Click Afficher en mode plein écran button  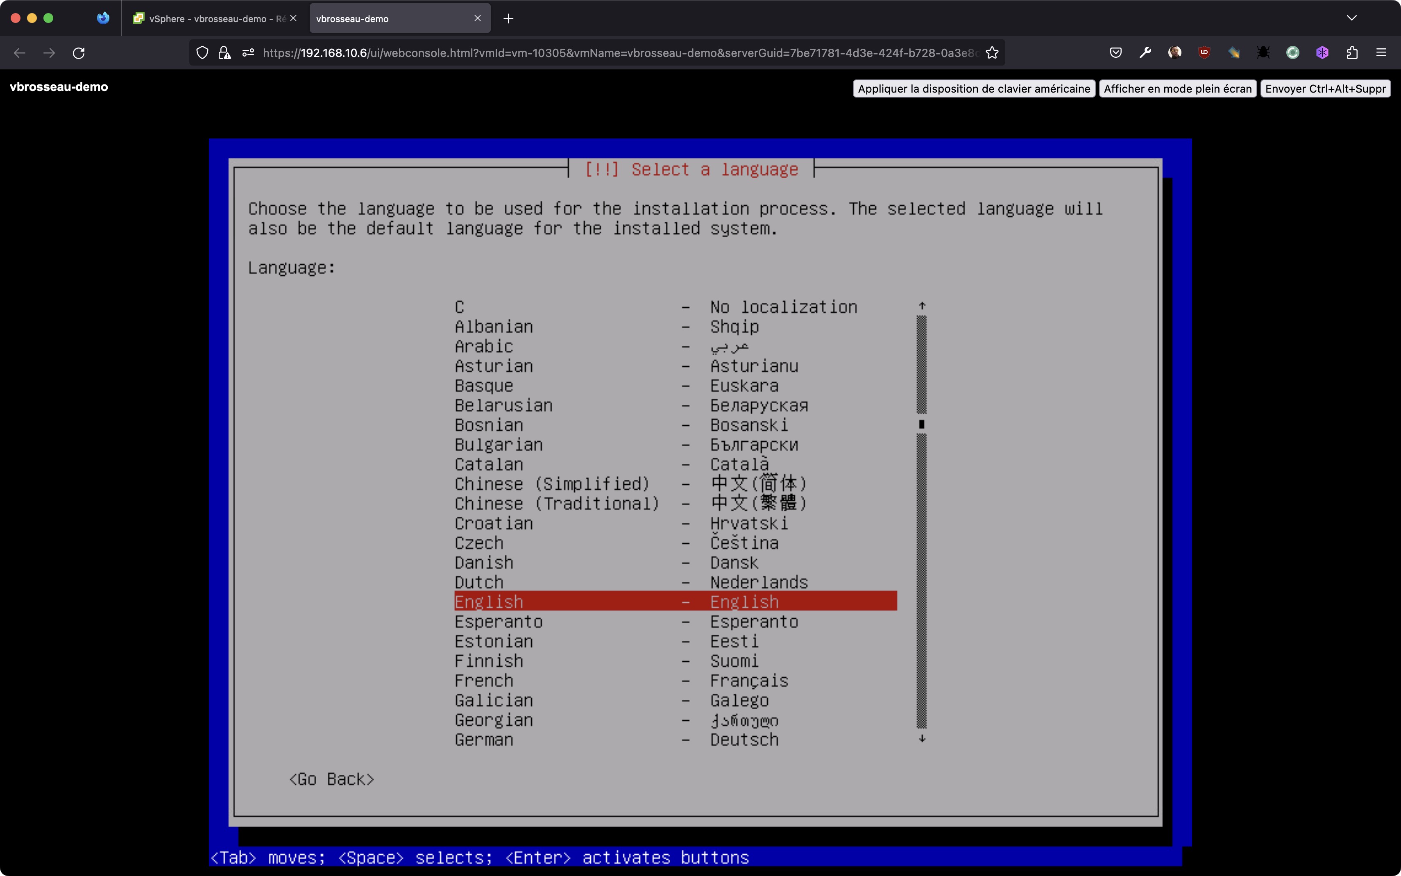point(1177,89)
